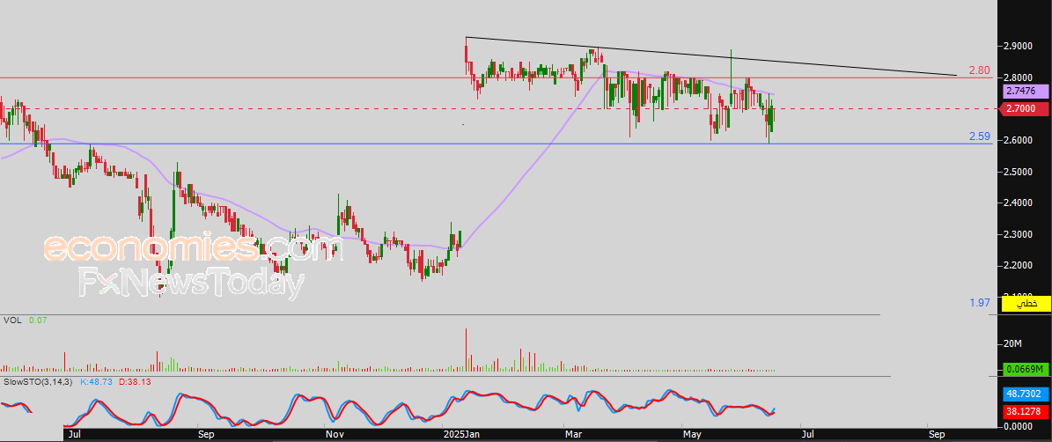This screenshot has height=442, width=1052.
Task: Click the 2.6000 price axis label
Action: coord(1018,140)
